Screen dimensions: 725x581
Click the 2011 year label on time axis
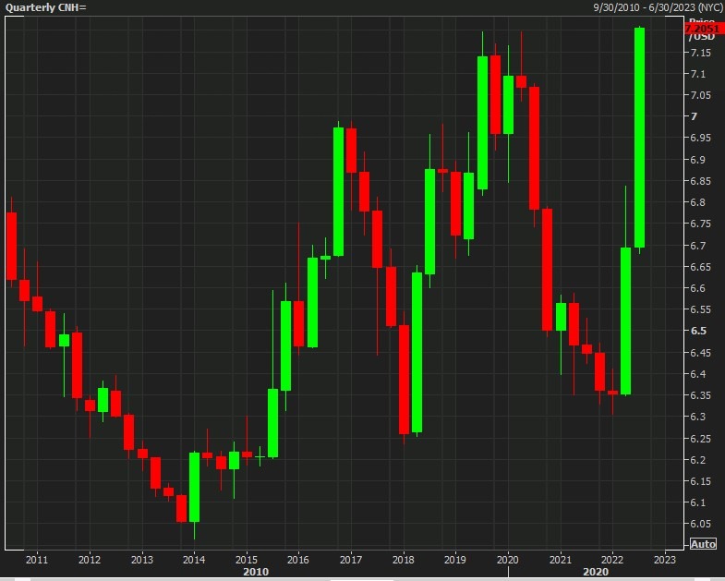click(37, 560)
